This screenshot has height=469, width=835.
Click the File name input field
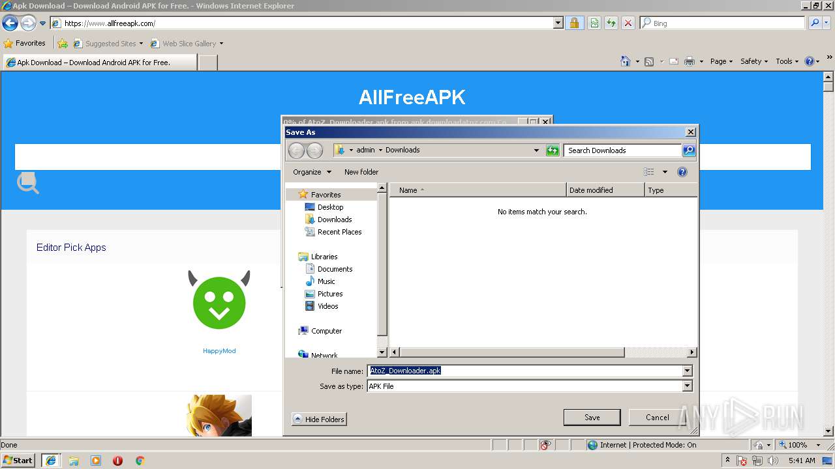524,371
